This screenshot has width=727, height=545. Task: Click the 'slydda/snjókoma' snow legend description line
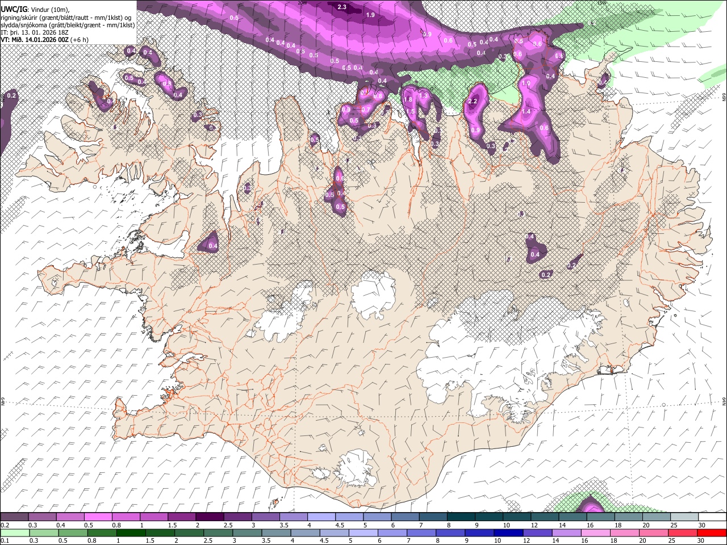click(x=68, y=25)
